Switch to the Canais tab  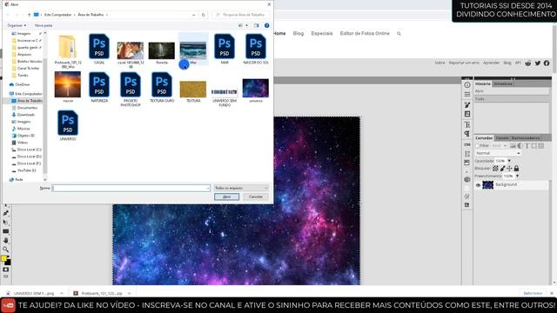pos(502,137)
